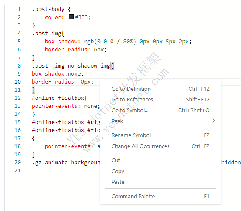
Task: Click the highlighted opening brace on line 8
Action: click(x=112, y=66)
